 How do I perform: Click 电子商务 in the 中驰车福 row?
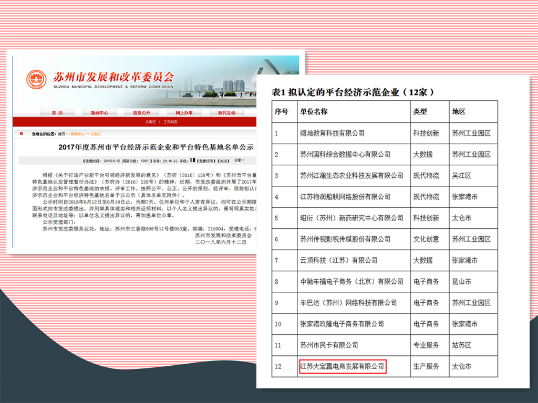426,282
